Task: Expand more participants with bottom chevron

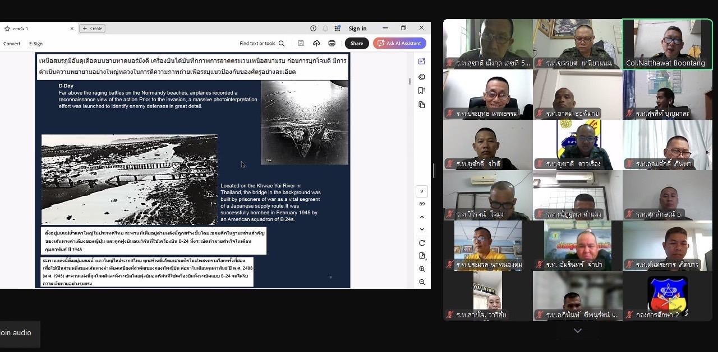Action: click(x=577, y=331)
